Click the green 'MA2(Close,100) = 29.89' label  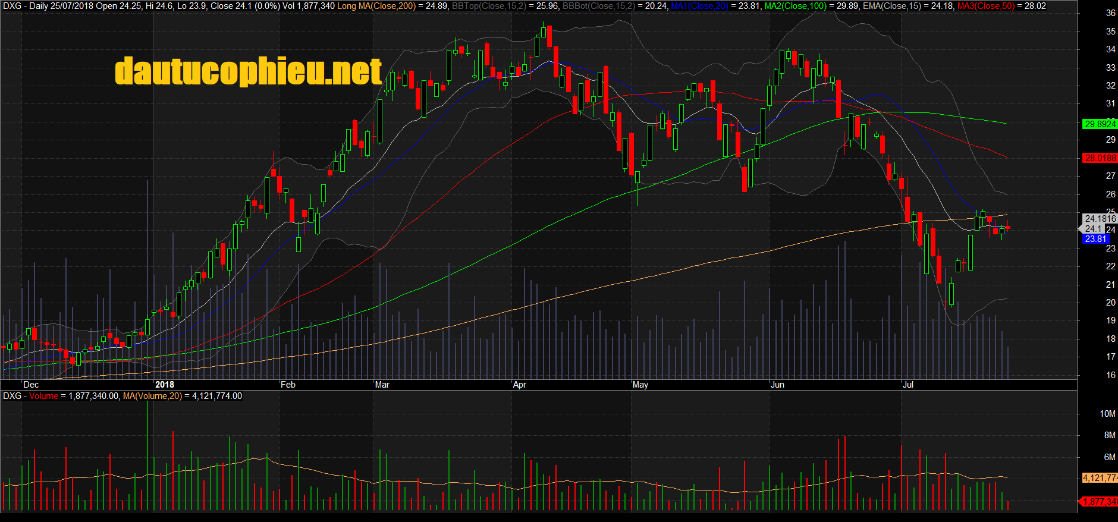(812, 6)
